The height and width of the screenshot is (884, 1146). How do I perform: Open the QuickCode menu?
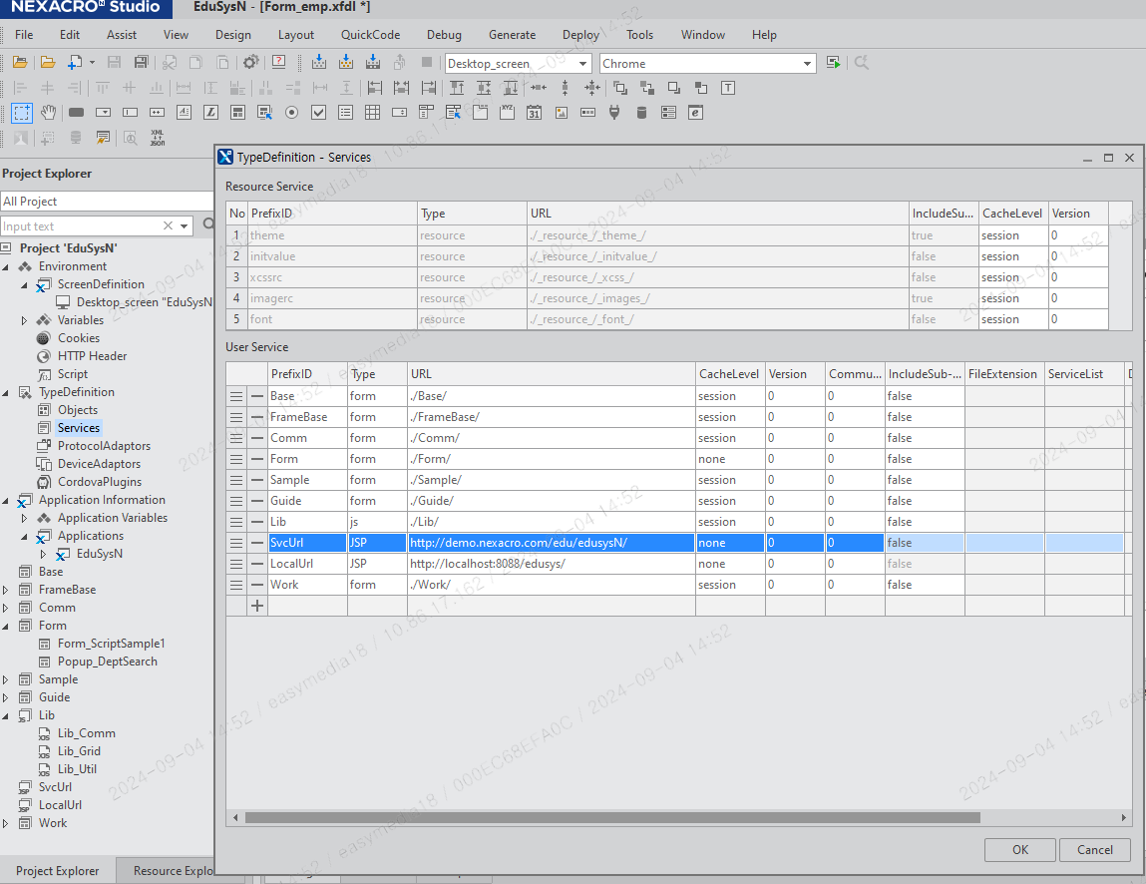click(370, 35)
